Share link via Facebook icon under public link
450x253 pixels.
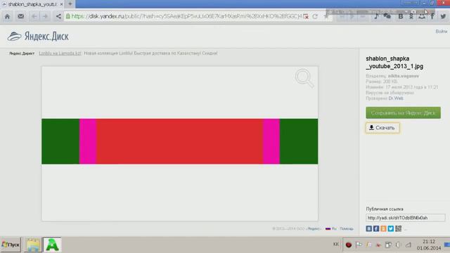376,228
